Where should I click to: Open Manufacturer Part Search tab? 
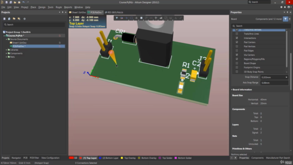pyautogui.click(x=278, y=158)
